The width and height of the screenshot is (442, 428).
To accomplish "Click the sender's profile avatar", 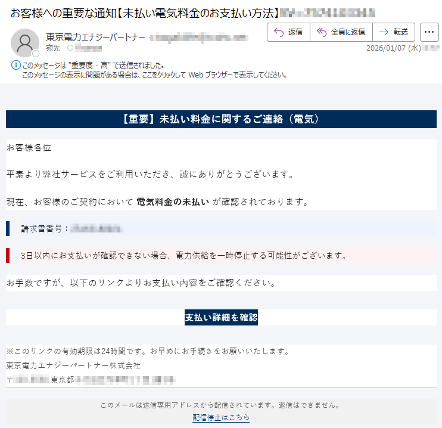I will (x=25, y=42).
